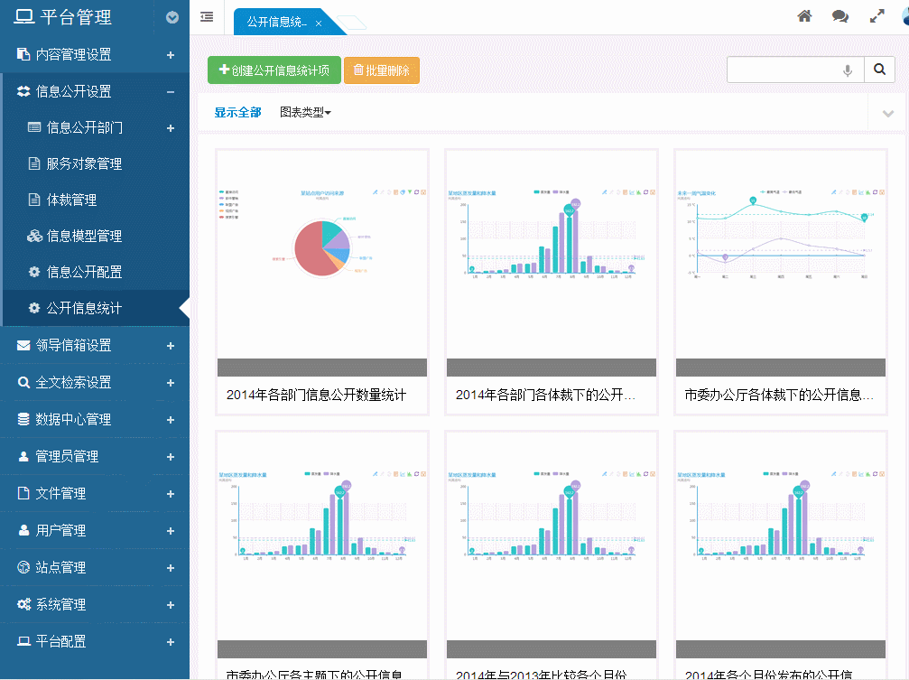Expand the 内容管理设置 menu
This screenshot has height=680, width=909.
tap(171, 55)
